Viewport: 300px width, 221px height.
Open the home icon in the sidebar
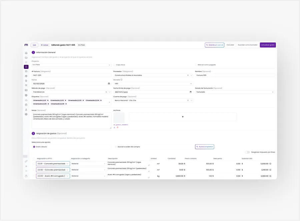[26, 53]
